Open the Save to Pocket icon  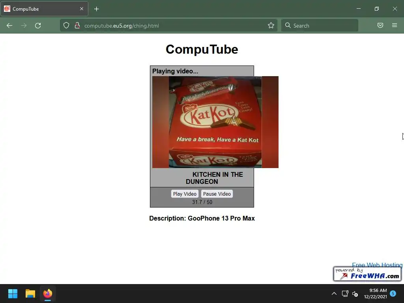click(x=380, y=25)
